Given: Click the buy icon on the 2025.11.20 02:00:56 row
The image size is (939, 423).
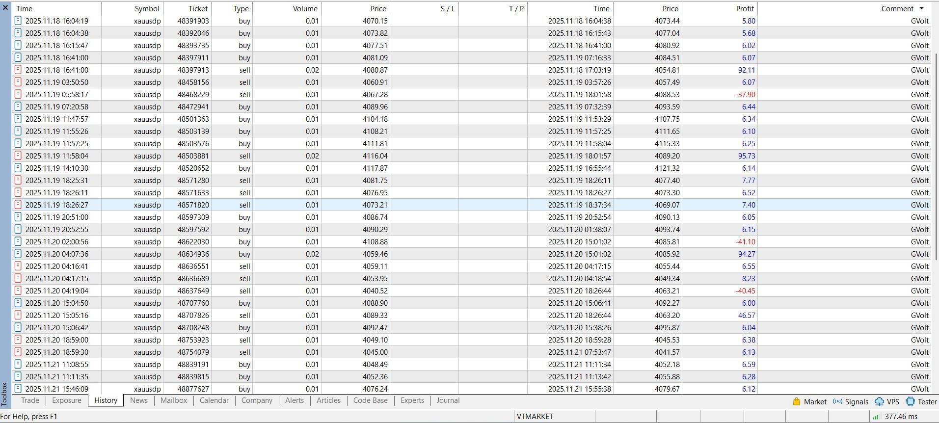Looking at the screenshot, I should (18, 241).
